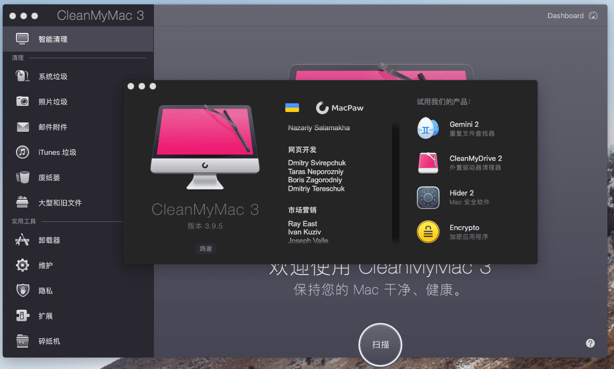Image resolution: width=614 pixels, height=369 pixels.
Task: Select iTunes 垃圾 in the sidebar
Action: (57, 152)
